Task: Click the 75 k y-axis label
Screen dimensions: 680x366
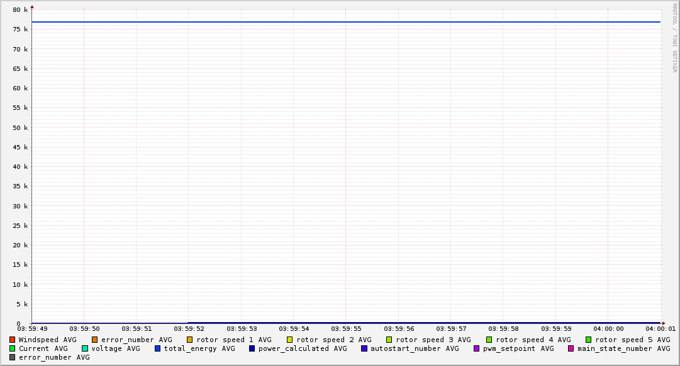Action: [x=20, y=30]
